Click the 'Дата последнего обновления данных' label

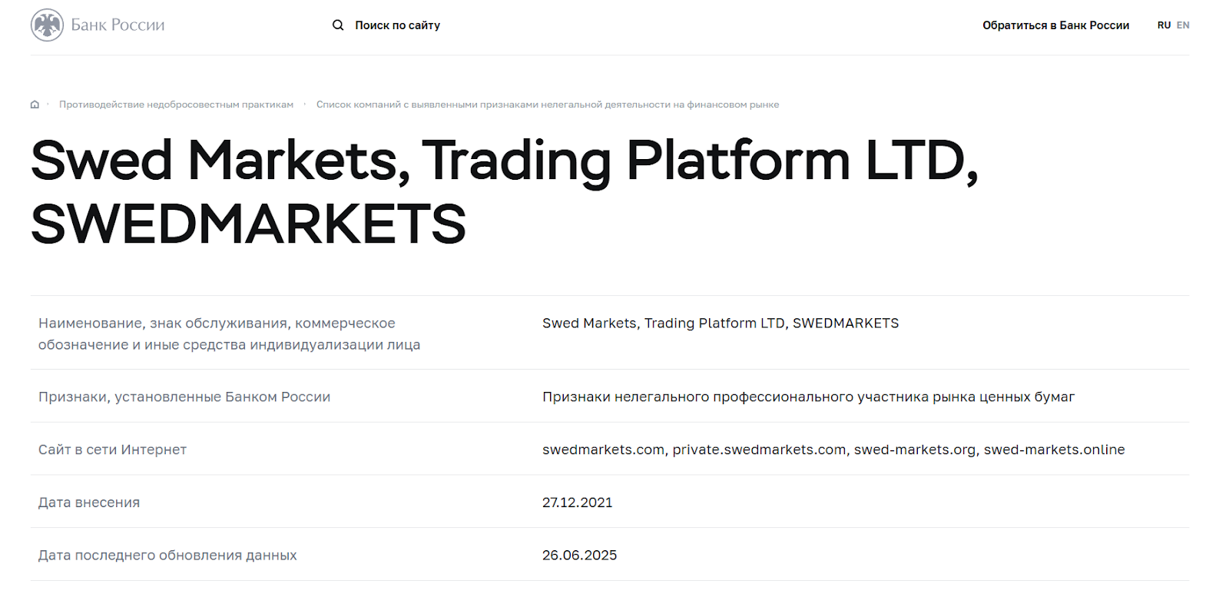click(167, 554)
